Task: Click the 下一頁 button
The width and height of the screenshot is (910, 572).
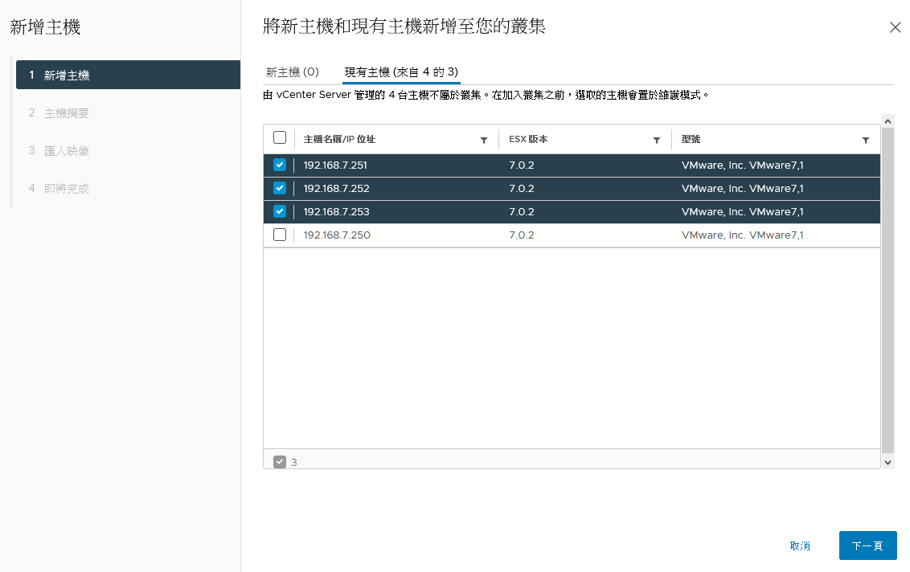Action: click(867, 545)
